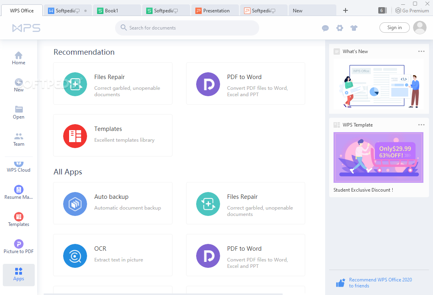Switch to the Softpedia Writer document tab
The height and width of the screenshot is (295, 433).
coord(68,10)
